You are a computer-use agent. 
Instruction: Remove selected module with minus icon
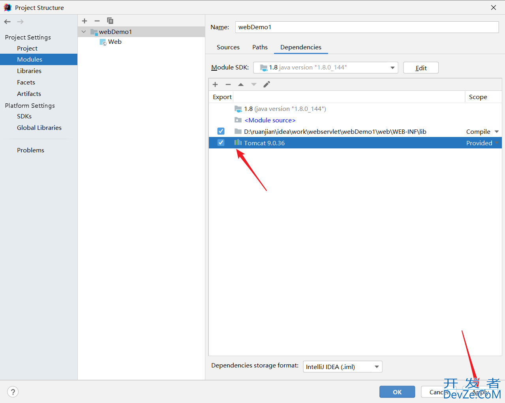[x=97, y=21]
